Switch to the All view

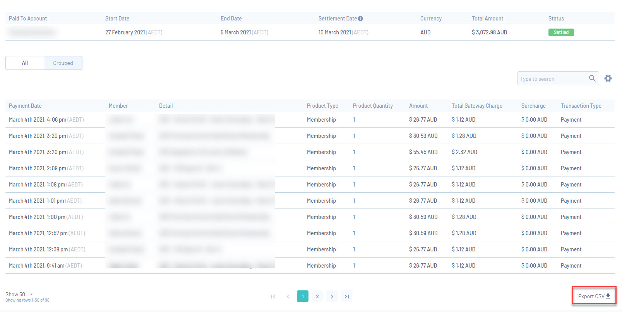pos(25,63)
